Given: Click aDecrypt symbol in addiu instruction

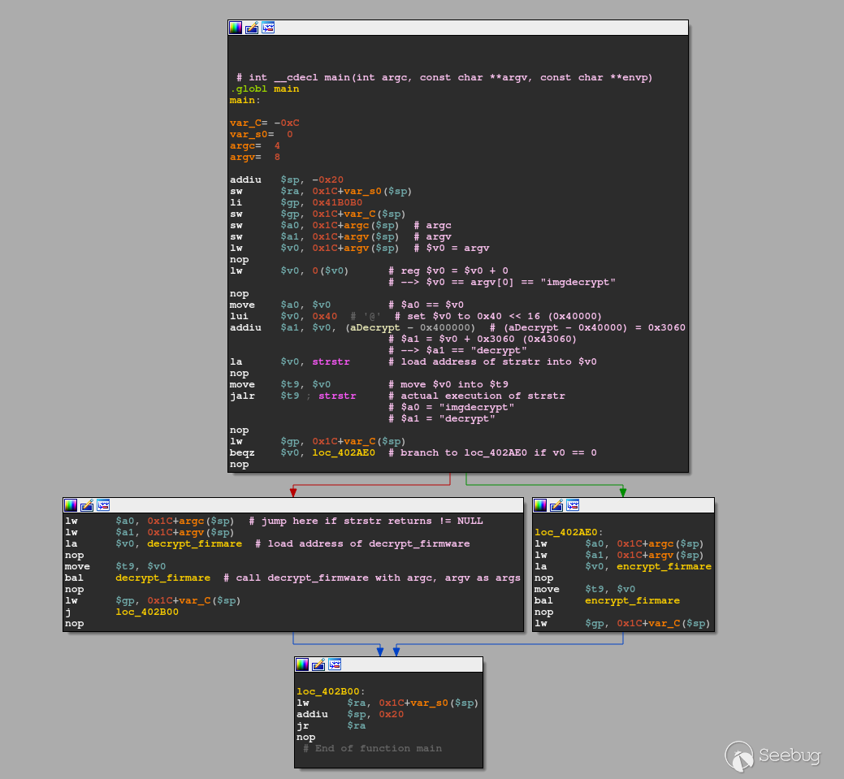Looking at the screenshot, I should pyautogui.click(x=375, y=328).
